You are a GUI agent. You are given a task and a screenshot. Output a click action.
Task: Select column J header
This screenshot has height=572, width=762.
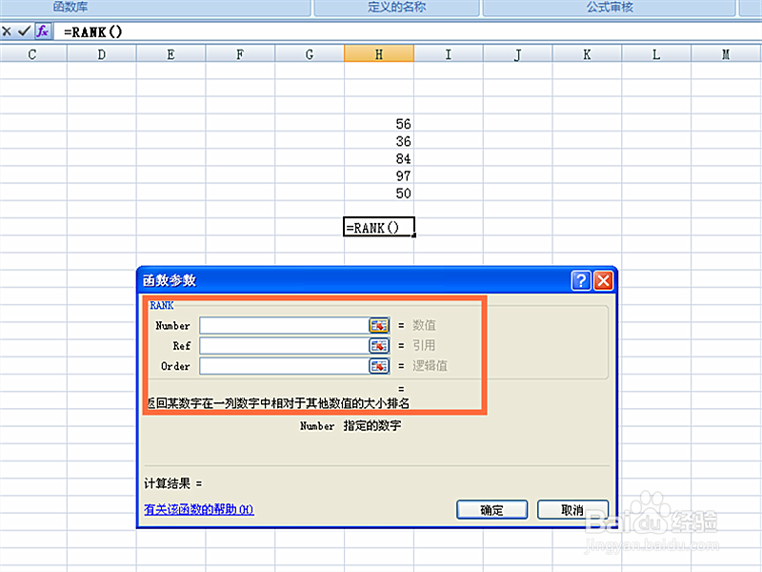[x=517, y=54]
